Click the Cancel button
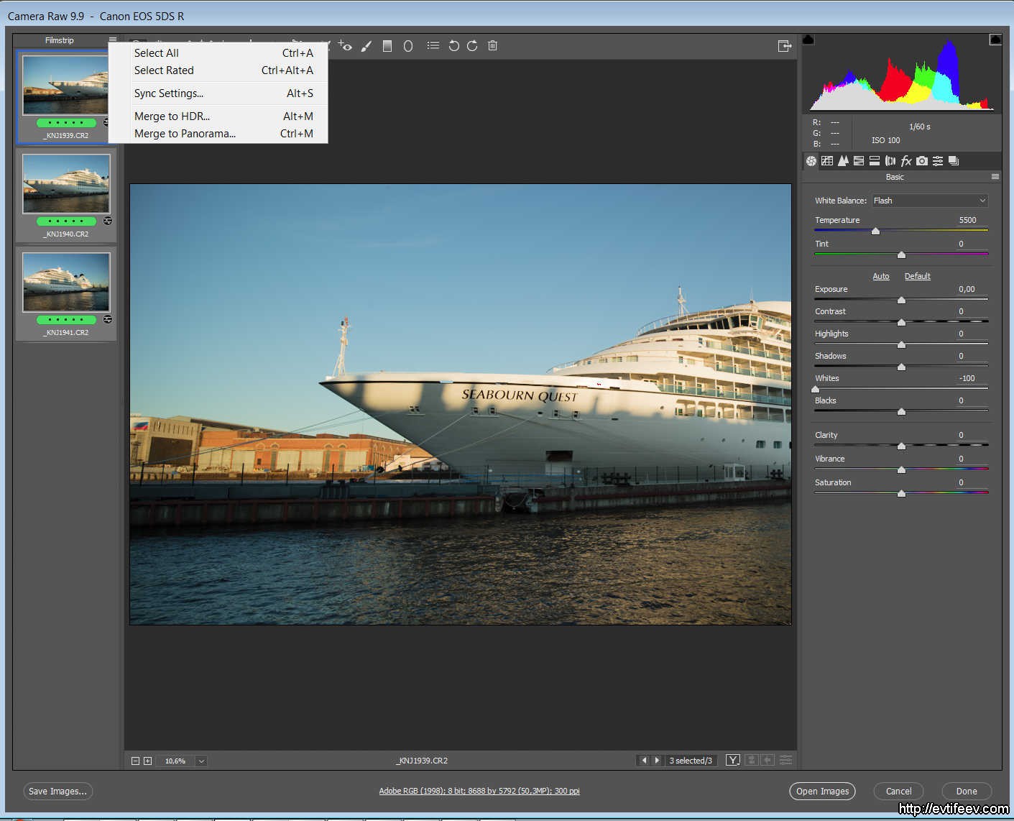 [x=898, y=791]
